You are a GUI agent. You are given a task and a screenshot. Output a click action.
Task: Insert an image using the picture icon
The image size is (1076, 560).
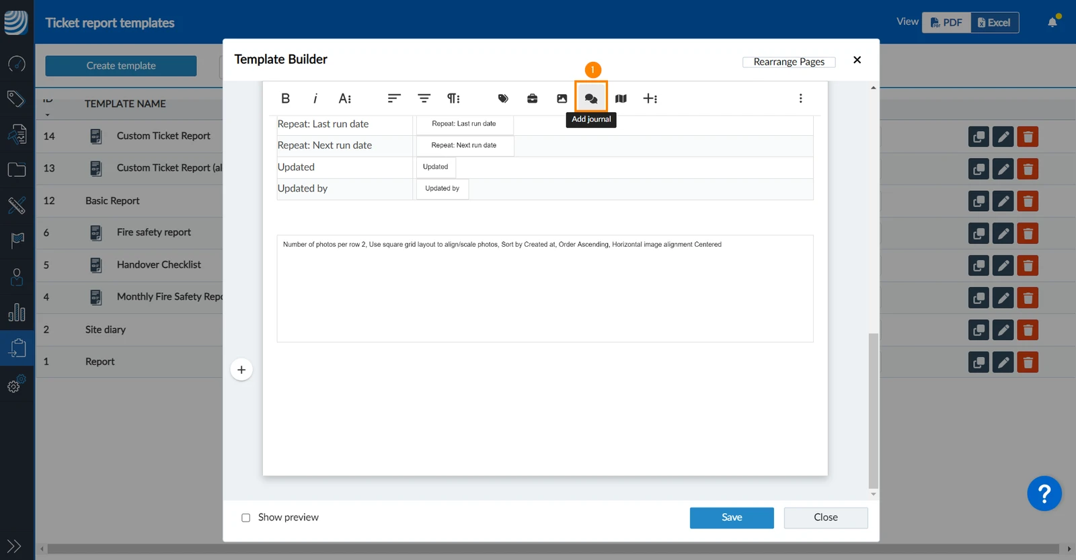562,98
